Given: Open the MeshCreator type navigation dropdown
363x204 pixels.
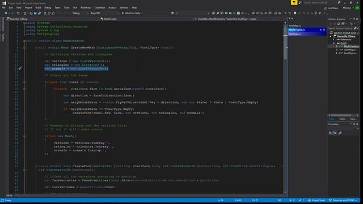Looking at the screenshot, I should coord(147,19).
